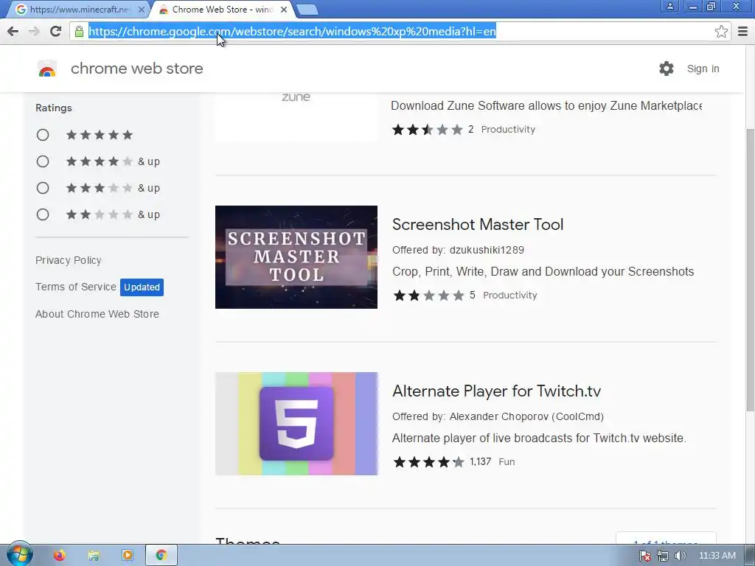Click Screenshot Master Tool star rating

429,295
